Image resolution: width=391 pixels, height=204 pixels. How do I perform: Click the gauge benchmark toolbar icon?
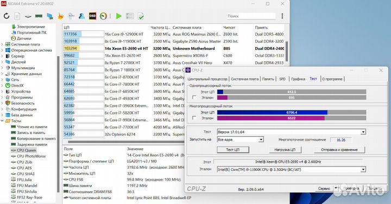click(x=103, y=16)
